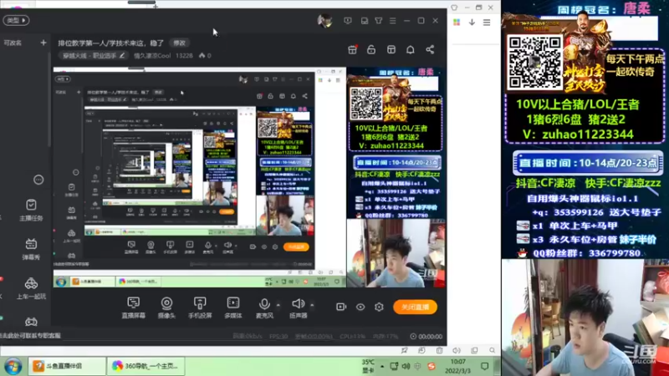
Task: Open the round more-options ellipsis in sidebar
Action: coord(38,180)
